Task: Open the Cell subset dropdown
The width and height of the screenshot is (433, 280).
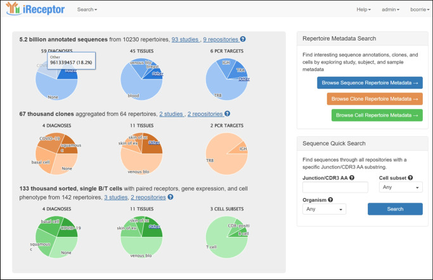Action: 401,188
